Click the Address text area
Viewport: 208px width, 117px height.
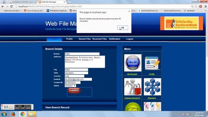coord(85,62)
